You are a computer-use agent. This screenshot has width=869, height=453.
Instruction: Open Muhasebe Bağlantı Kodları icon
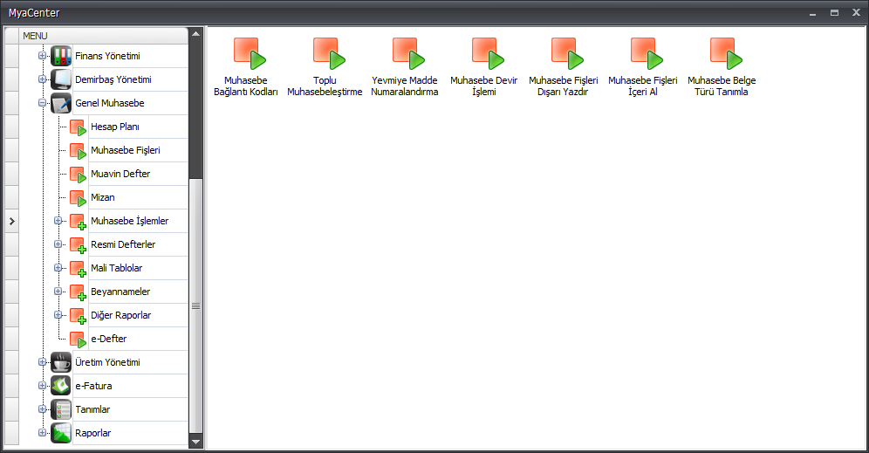pos(250,53)
